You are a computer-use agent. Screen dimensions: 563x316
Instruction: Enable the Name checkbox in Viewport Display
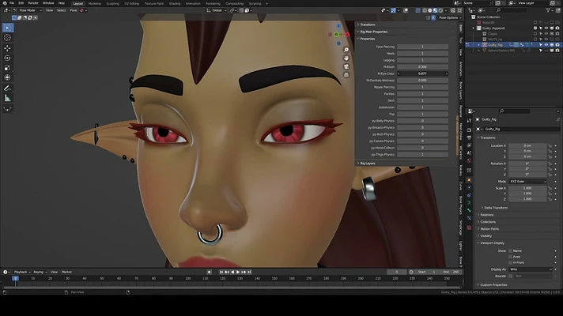pyautogui.click(x=509, y=250)
